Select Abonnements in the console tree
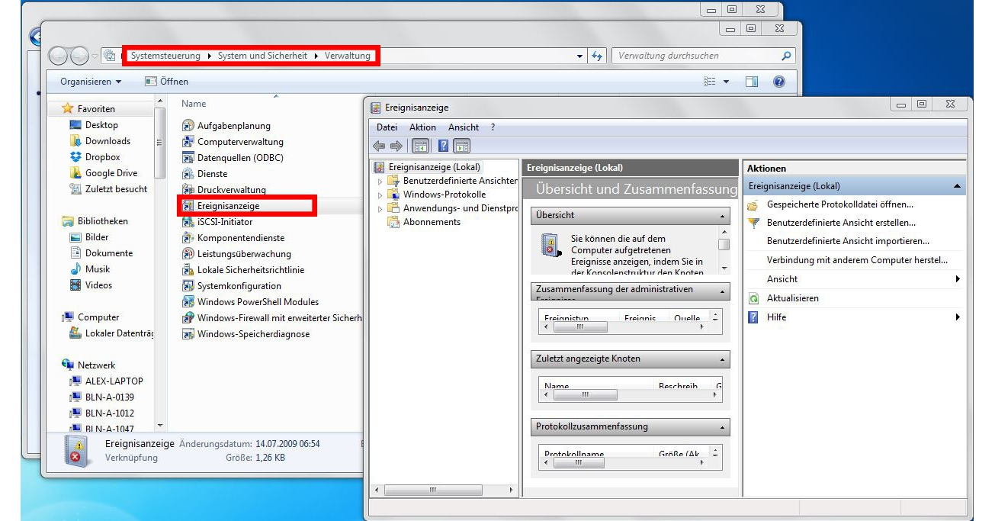Viewport: 995px width, 521px height. pos(432,222)
